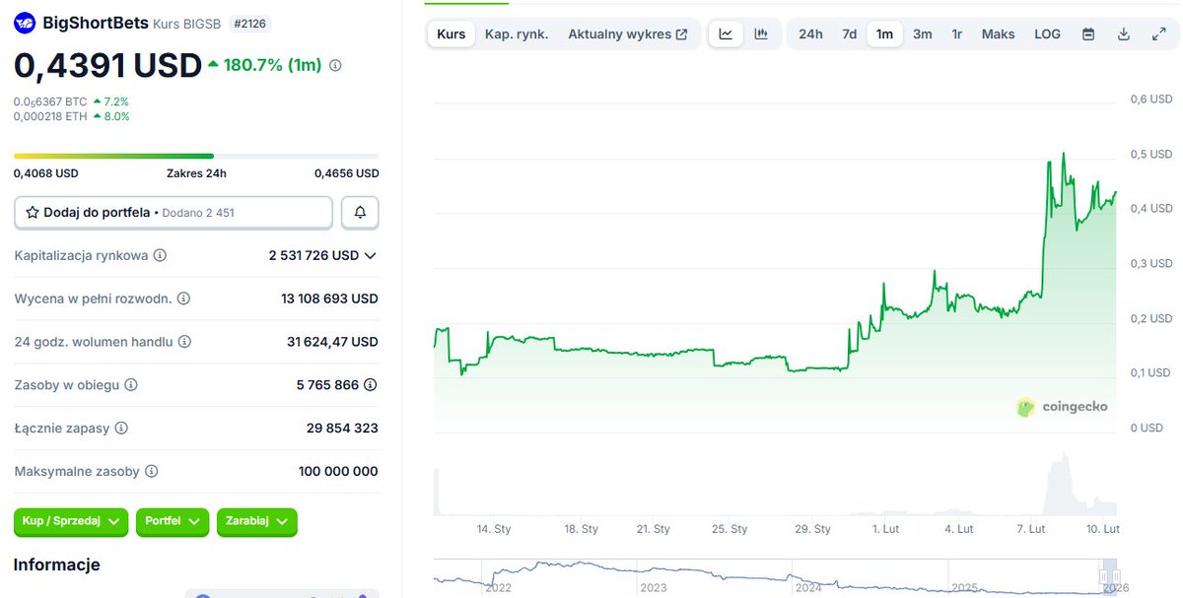Viewport: 1183px width, 598px height.
Task: Click the 2023 label on the navigator timeline
Action: click(654, 588)
